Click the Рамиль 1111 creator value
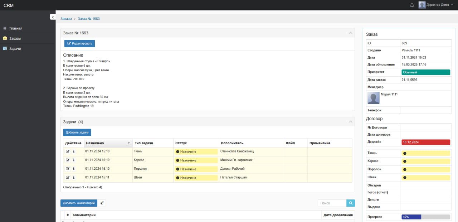 411,50
